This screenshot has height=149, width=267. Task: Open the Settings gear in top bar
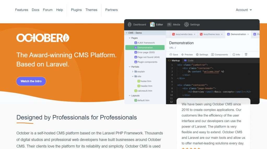coord(186,24)
